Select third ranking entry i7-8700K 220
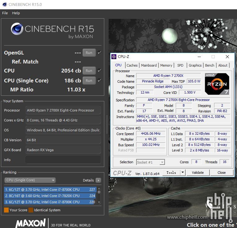The image size is (237, 228). pyautogui.click(x=50, y=202)
